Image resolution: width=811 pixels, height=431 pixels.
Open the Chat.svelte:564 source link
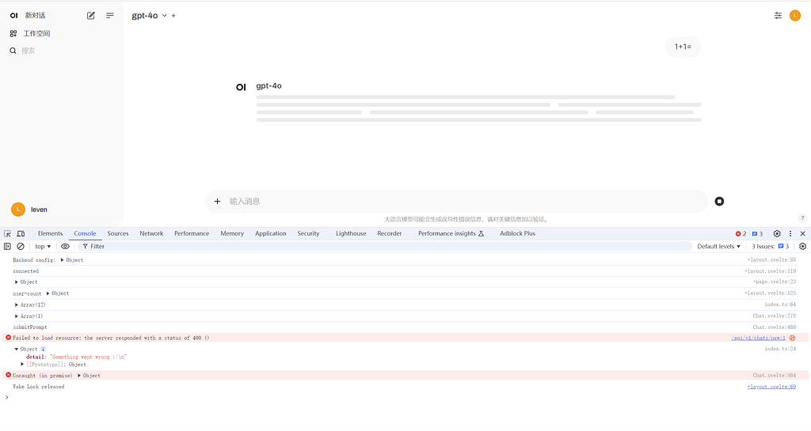pyautogui.click(x=775, y=376)
